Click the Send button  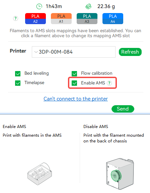pos(123,109)
